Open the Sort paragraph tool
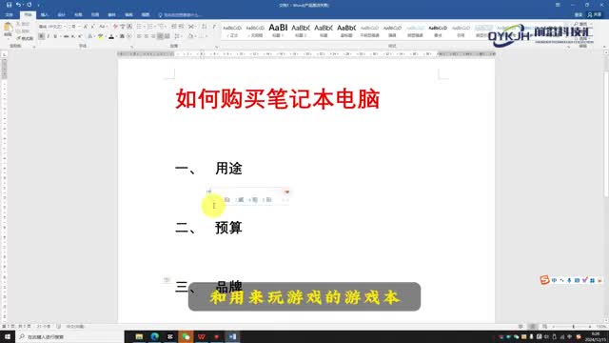Screen dimensions: 609x343 point(204,27)
